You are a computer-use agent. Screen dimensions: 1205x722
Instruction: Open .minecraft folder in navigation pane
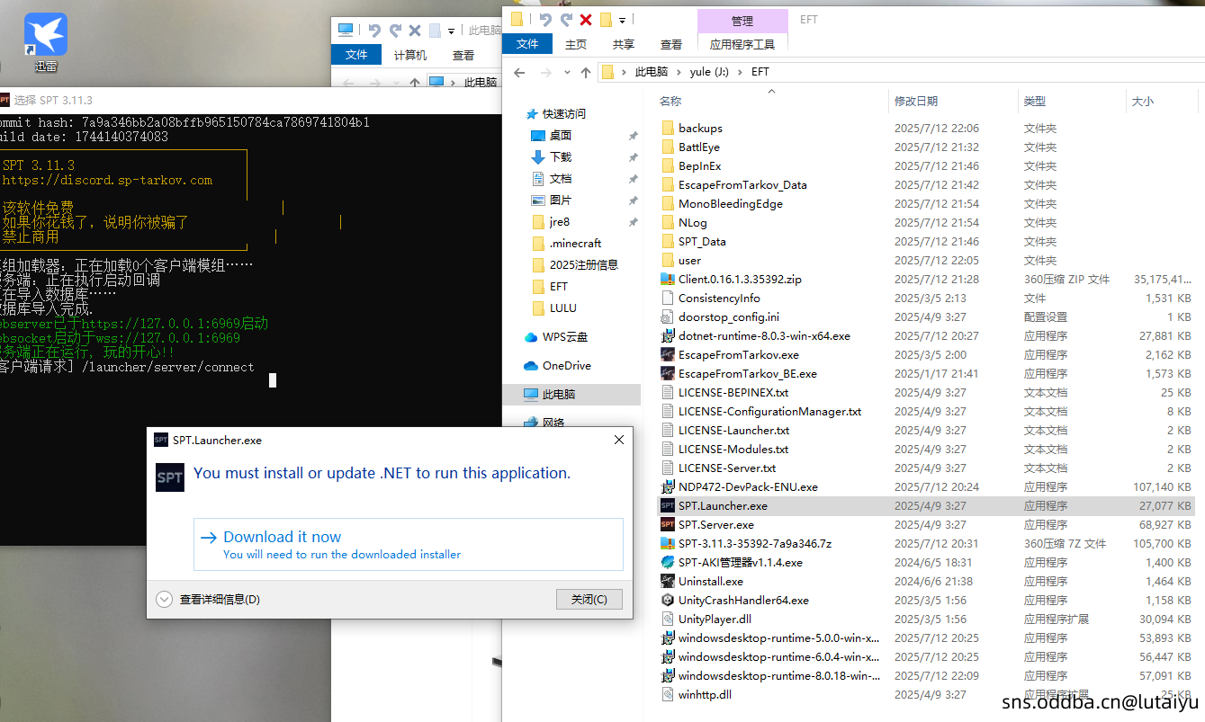coord(566,243)
